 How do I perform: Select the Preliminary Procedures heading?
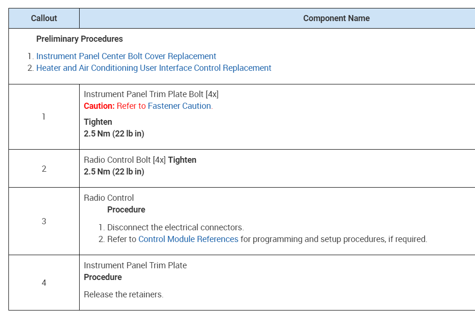click(80, 39)
